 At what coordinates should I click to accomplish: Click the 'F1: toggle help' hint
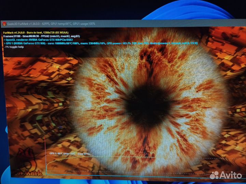[14, 47]
